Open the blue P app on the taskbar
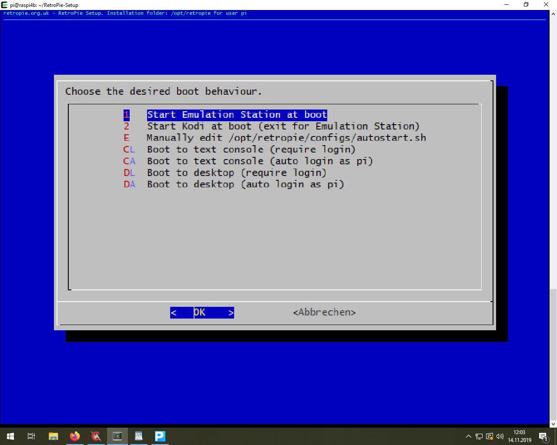This screenshot has width=557, height=445. (160, 436)
